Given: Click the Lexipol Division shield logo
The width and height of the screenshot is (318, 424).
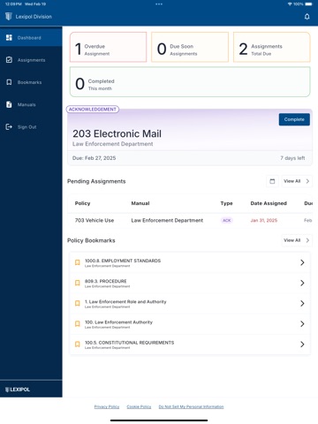Looking at the screenshot, I should point(9,17).
